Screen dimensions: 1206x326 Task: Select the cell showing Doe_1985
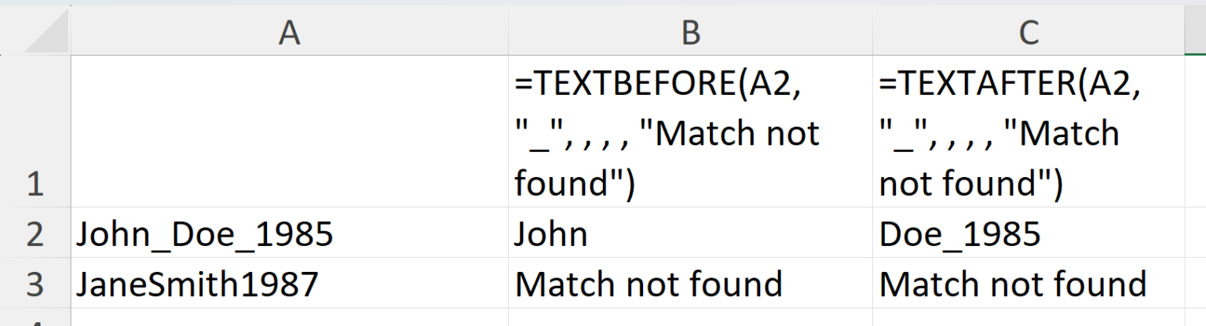point(1028,234)
